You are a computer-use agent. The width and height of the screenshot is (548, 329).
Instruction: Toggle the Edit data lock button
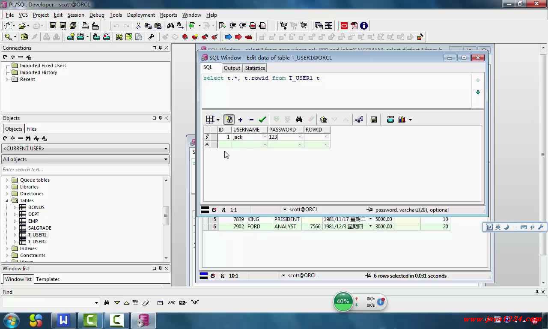[x=229, y=120]
